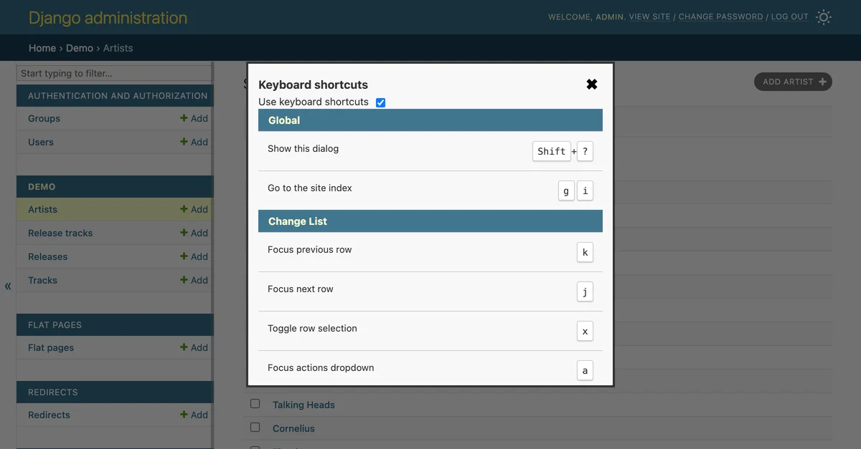Go to Demo breadcrumb
The height and width of the screenshot is (449, 861).
point(80,48)
